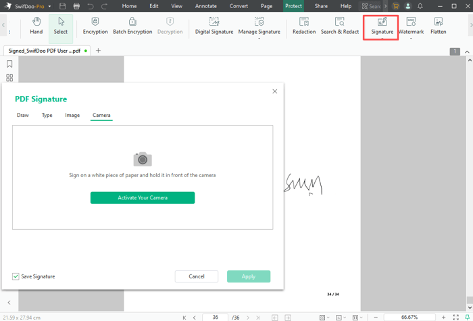The image size is (473, 321).
Task: Open the Convert menu tab
Action: [239, 6]
